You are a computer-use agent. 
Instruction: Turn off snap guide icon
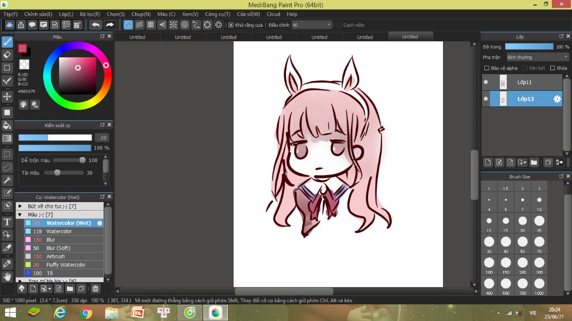point(128,25)
